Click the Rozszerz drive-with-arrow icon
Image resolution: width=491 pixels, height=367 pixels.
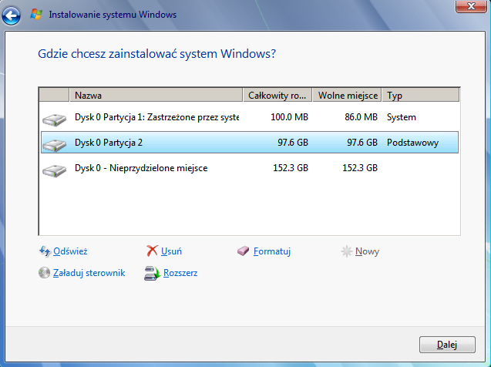[152, 273]
